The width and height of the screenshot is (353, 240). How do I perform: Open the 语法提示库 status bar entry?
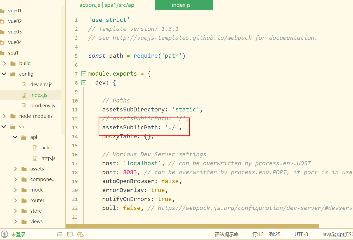click(227, 234)
